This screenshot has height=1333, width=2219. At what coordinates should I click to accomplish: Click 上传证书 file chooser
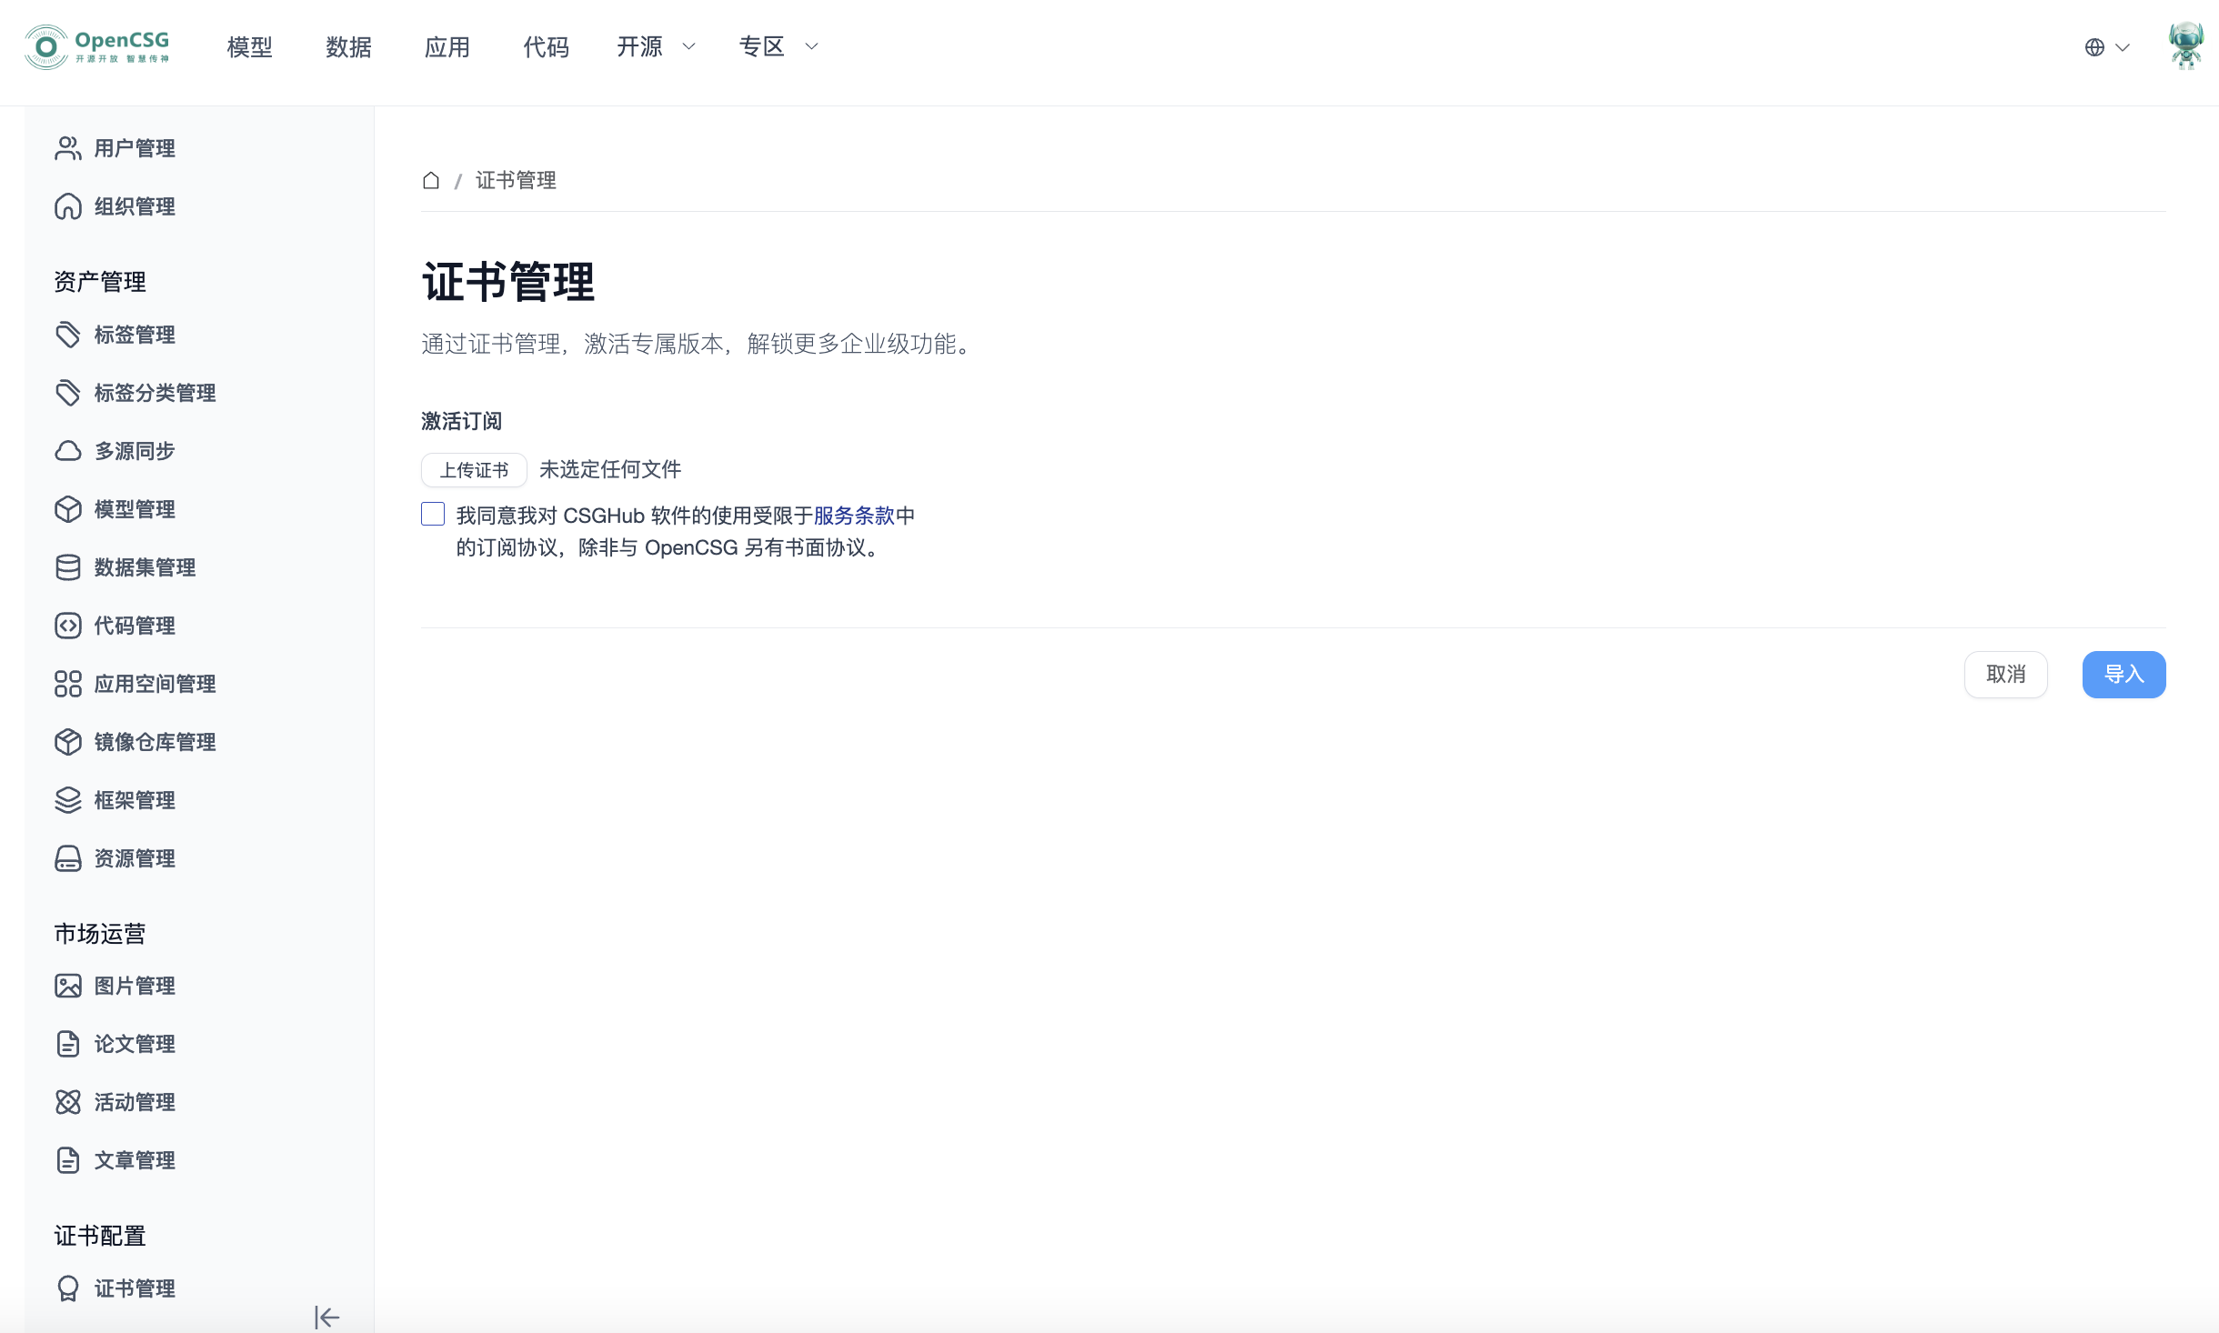tap(474, 470)
